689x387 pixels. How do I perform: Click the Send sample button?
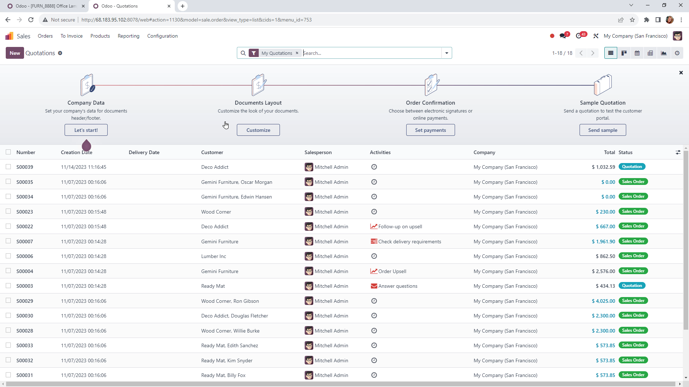click(x=603, y=130)
